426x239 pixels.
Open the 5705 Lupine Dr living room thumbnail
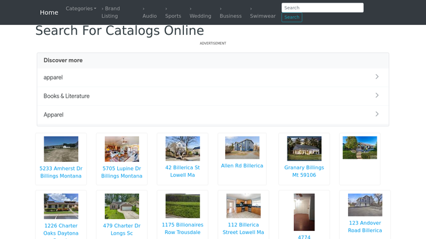122,149
